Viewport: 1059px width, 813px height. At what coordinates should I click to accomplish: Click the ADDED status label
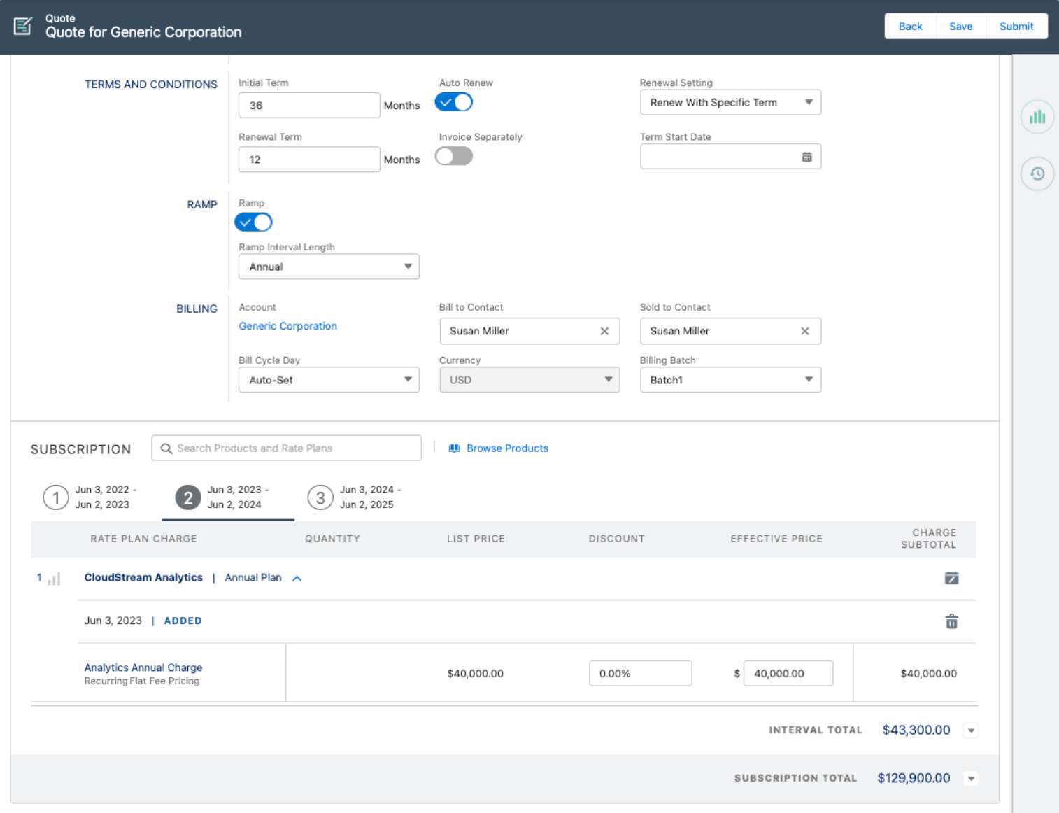[x=183, y=621]
